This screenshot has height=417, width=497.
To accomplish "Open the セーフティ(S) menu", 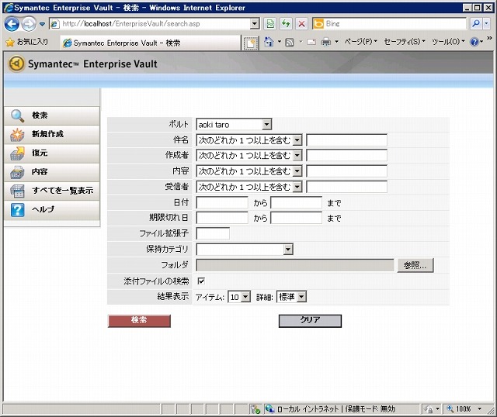I will (405, 42).
